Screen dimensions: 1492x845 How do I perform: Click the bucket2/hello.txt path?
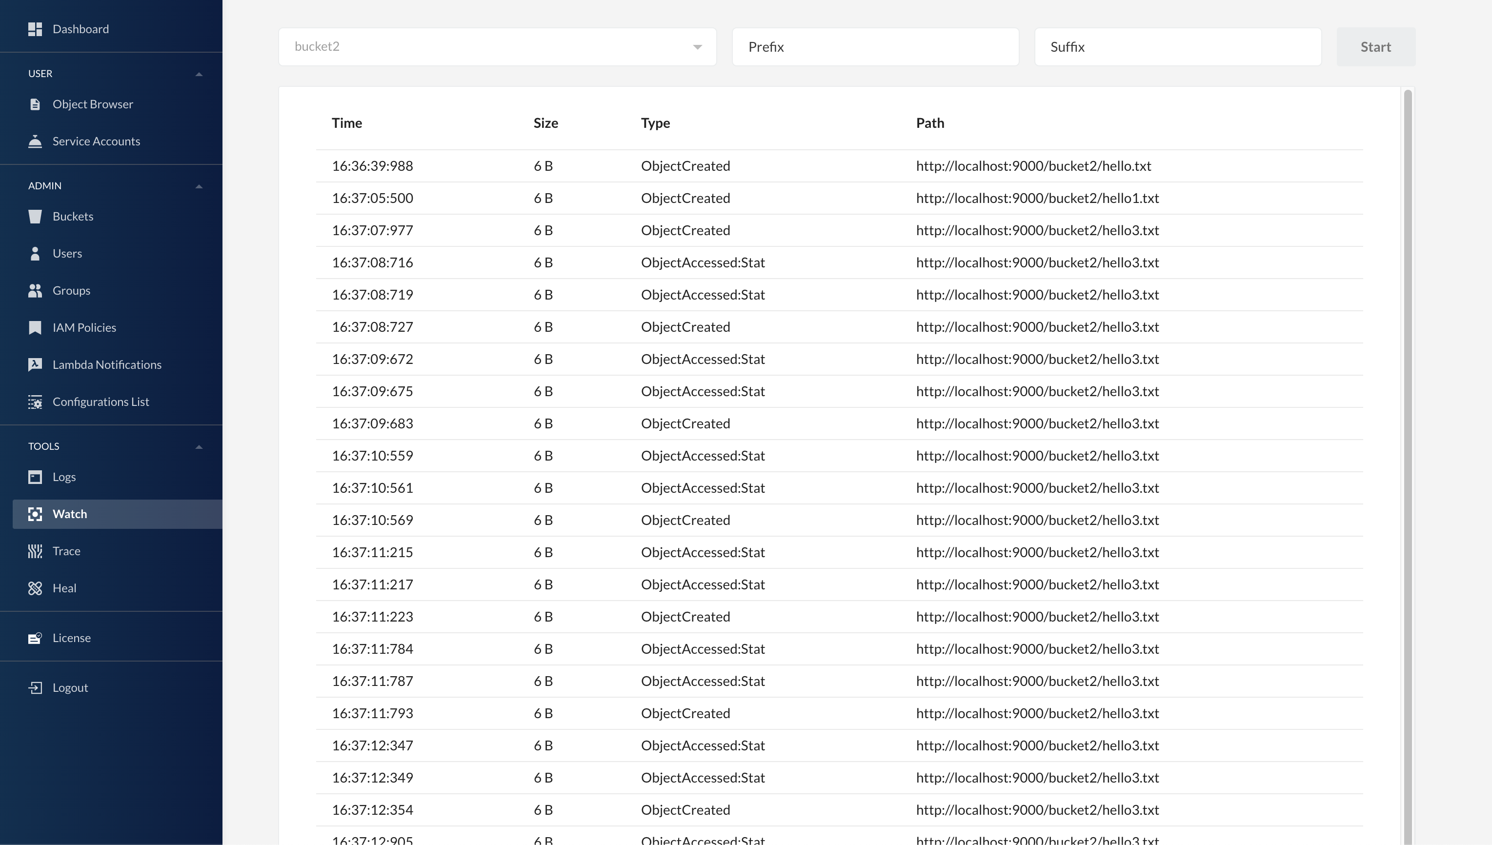pos(1033,166)
